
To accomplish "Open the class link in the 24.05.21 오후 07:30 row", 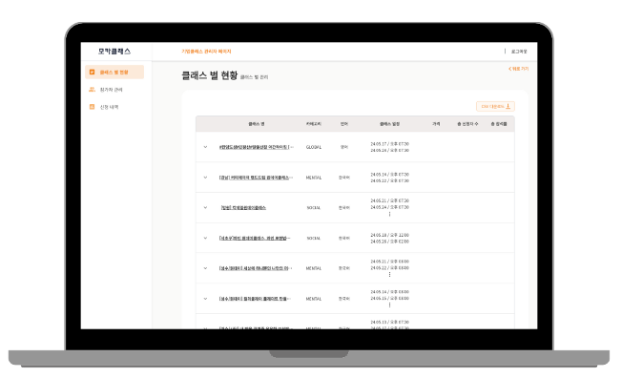I will (243, 208).
